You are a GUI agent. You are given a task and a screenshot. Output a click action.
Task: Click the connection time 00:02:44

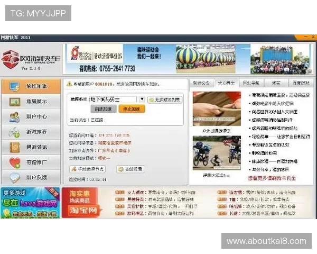98,179
